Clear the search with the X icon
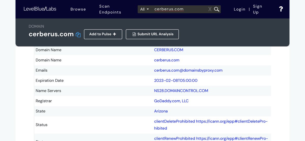This screenshot has width=305, height=141. coord(210,9)
